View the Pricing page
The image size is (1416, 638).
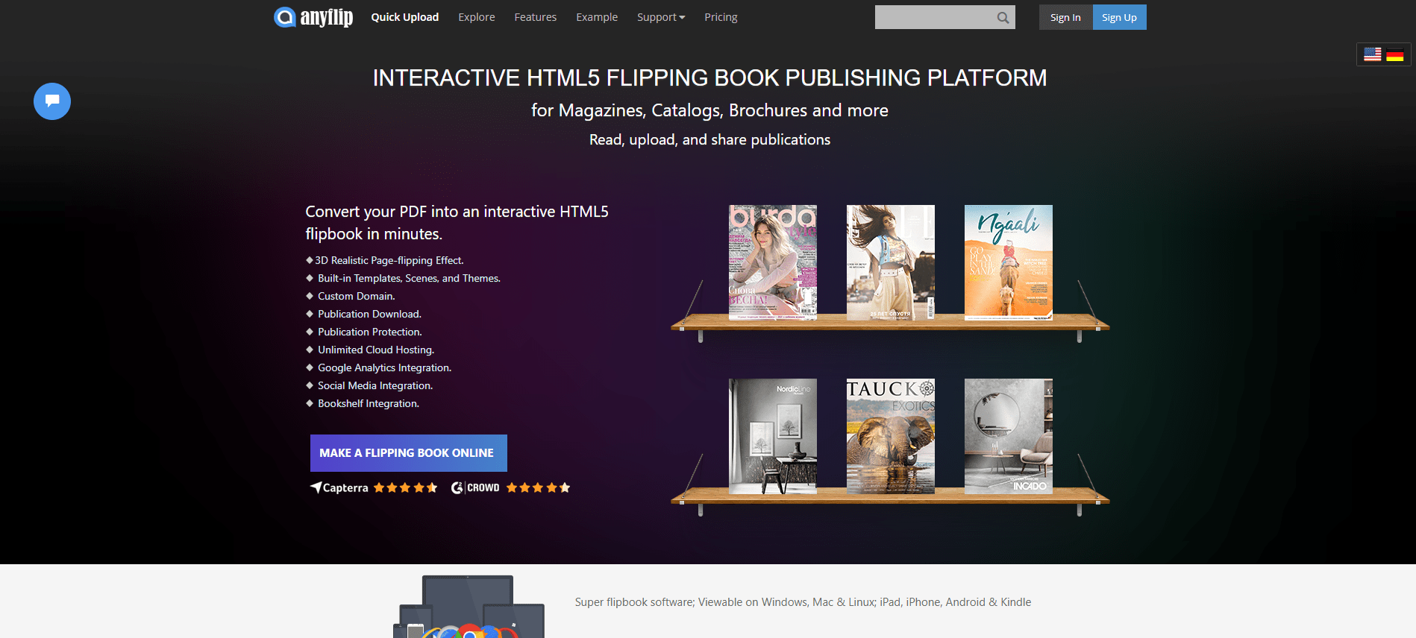pos(721,17)
